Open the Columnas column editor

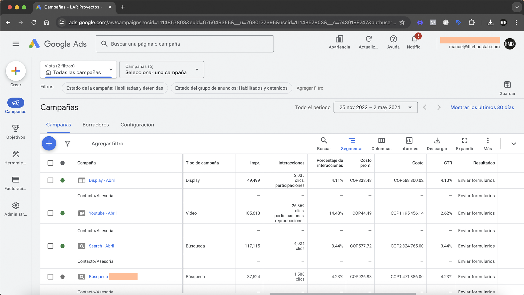click(x=381, y=141)
